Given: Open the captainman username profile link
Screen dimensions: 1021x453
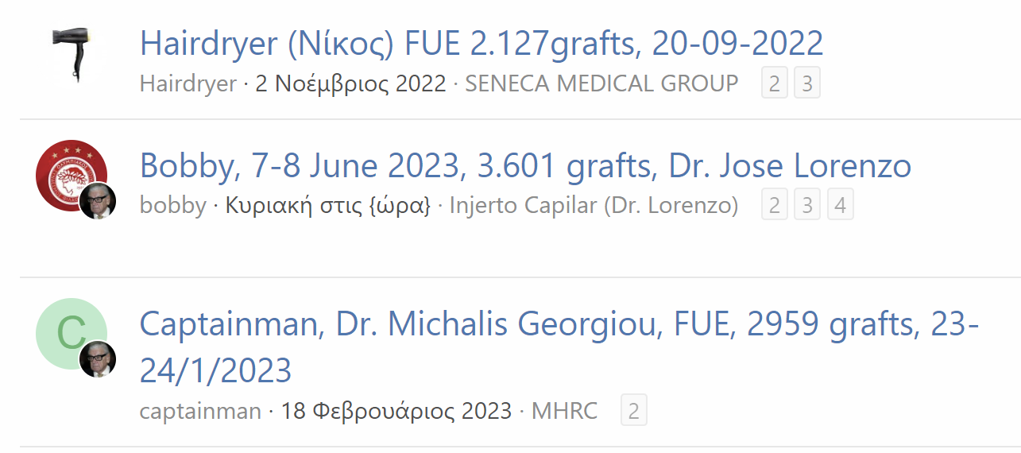Looking at the screenshot, I should (x=200, y=411).
